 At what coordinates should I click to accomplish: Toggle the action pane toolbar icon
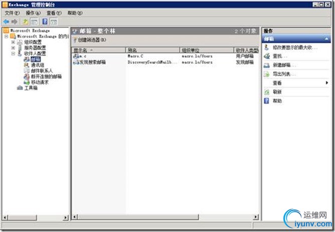pos(54,22)
